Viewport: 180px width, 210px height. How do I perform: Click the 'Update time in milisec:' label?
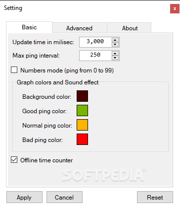(43, 42)
